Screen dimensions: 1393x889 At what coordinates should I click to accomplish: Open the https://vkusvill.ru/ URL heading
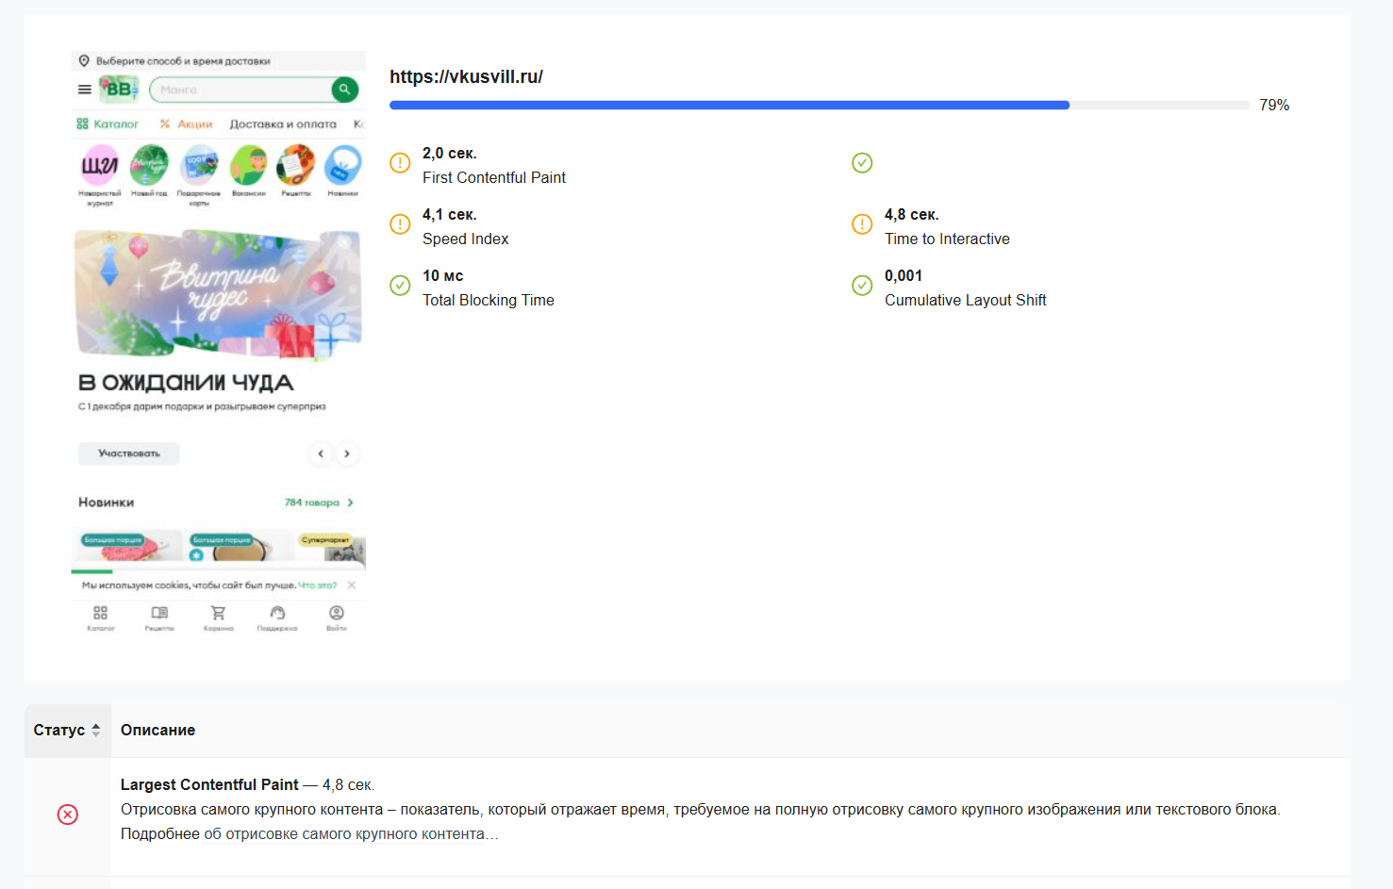466,77
